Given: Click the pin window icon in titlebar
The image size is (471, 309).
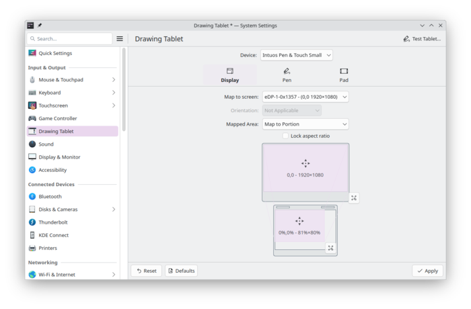Looking at the screenshot, I should click(x=40, y=26).
